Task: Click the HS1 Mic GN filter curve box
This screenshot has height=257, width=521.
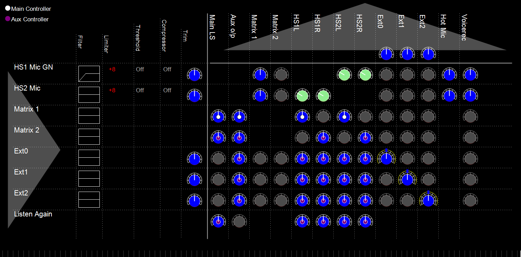Action: click(89, 74)
